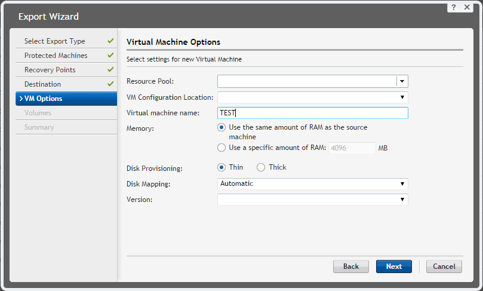This screenshot has height=291, width=483.
Task: Click the Virtual machine name field
Action: 312,113
